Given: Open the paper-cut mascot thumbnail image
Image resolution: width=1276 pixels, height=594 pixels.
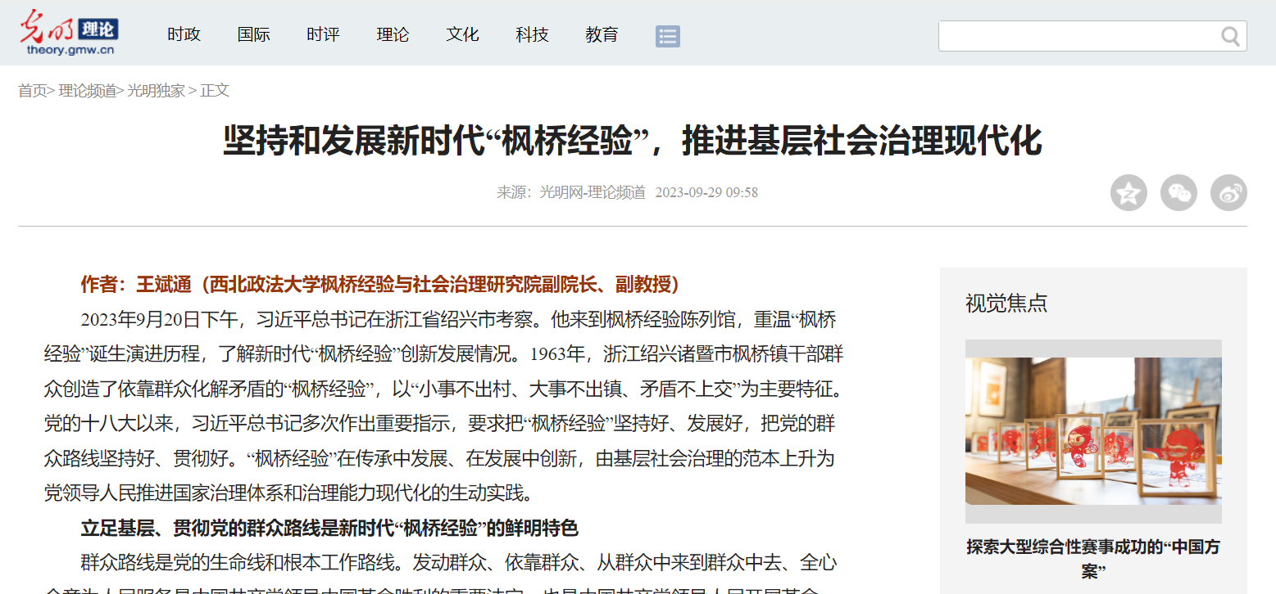Looking at the screenshot, I should point(1092,430).
